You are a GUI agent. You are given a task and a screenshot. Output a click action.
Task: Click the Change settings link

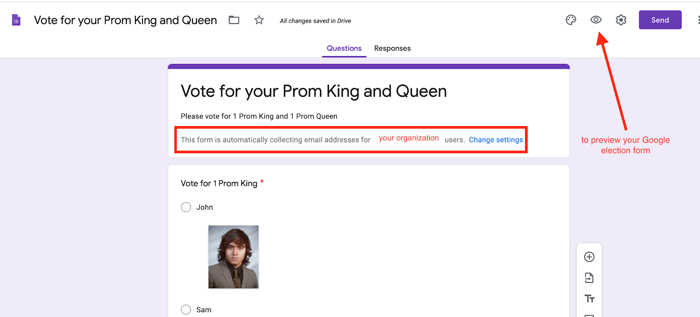496,140
